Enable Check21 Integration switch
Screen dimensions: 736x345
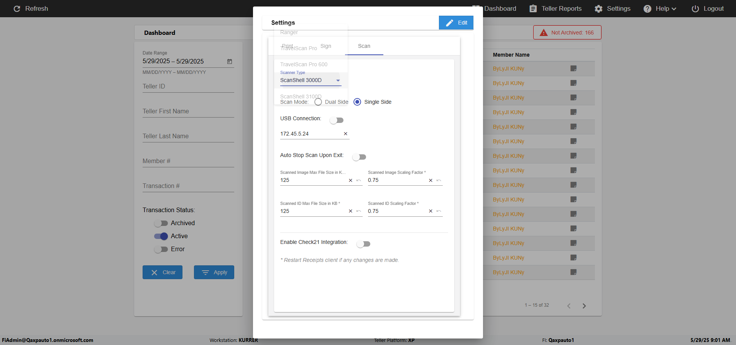point(363,244)
